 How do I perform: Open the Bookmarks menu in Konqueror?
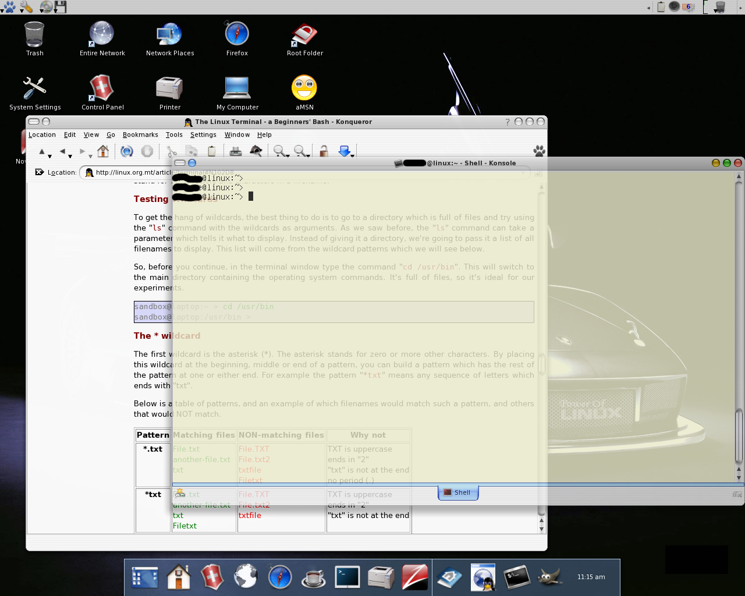coord(140,134)
